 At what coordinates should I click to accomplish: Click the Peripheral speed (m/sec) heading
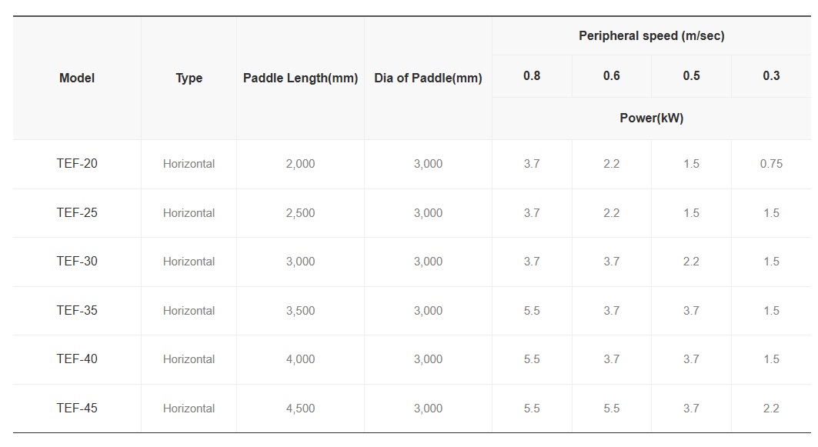point(651,35)
